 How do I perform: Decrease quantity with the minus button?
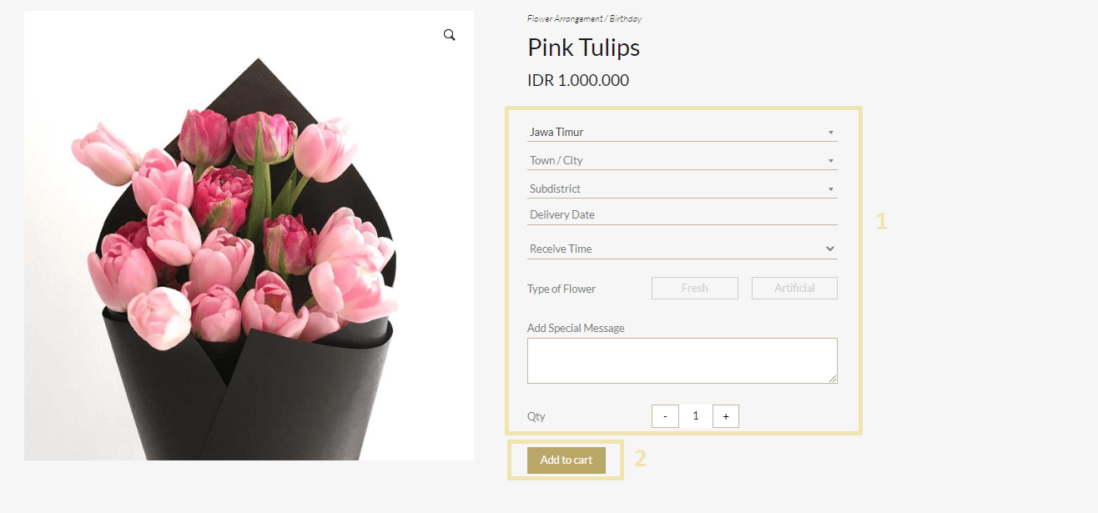pyautogui.click(x=665, y=416)
